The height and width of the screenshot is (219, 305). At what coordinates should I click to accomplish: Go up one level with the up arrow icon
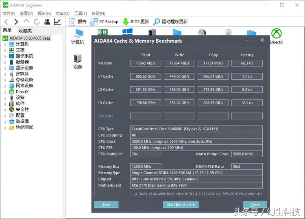(x=26, y=21)
